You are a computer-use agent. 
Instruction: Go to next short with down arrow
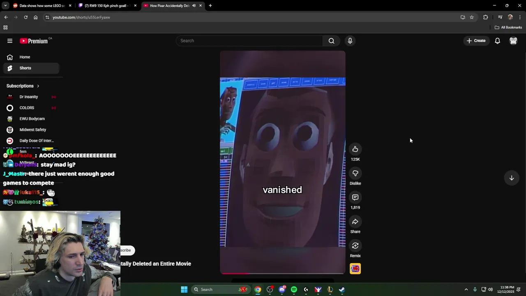[x=512, y=178]
